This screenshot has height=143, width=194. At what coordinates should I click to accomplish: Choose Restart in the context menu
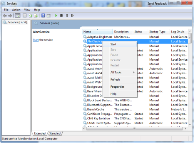(120, 65)
